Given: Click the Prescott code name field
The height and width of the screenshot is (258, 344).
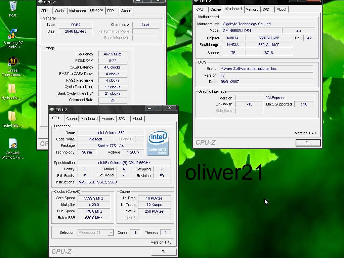Looking at the screenshot, I should (95, 139).
